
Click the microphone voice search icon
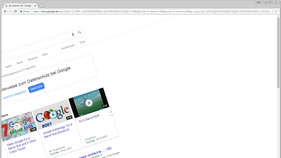tap(73, 34)
